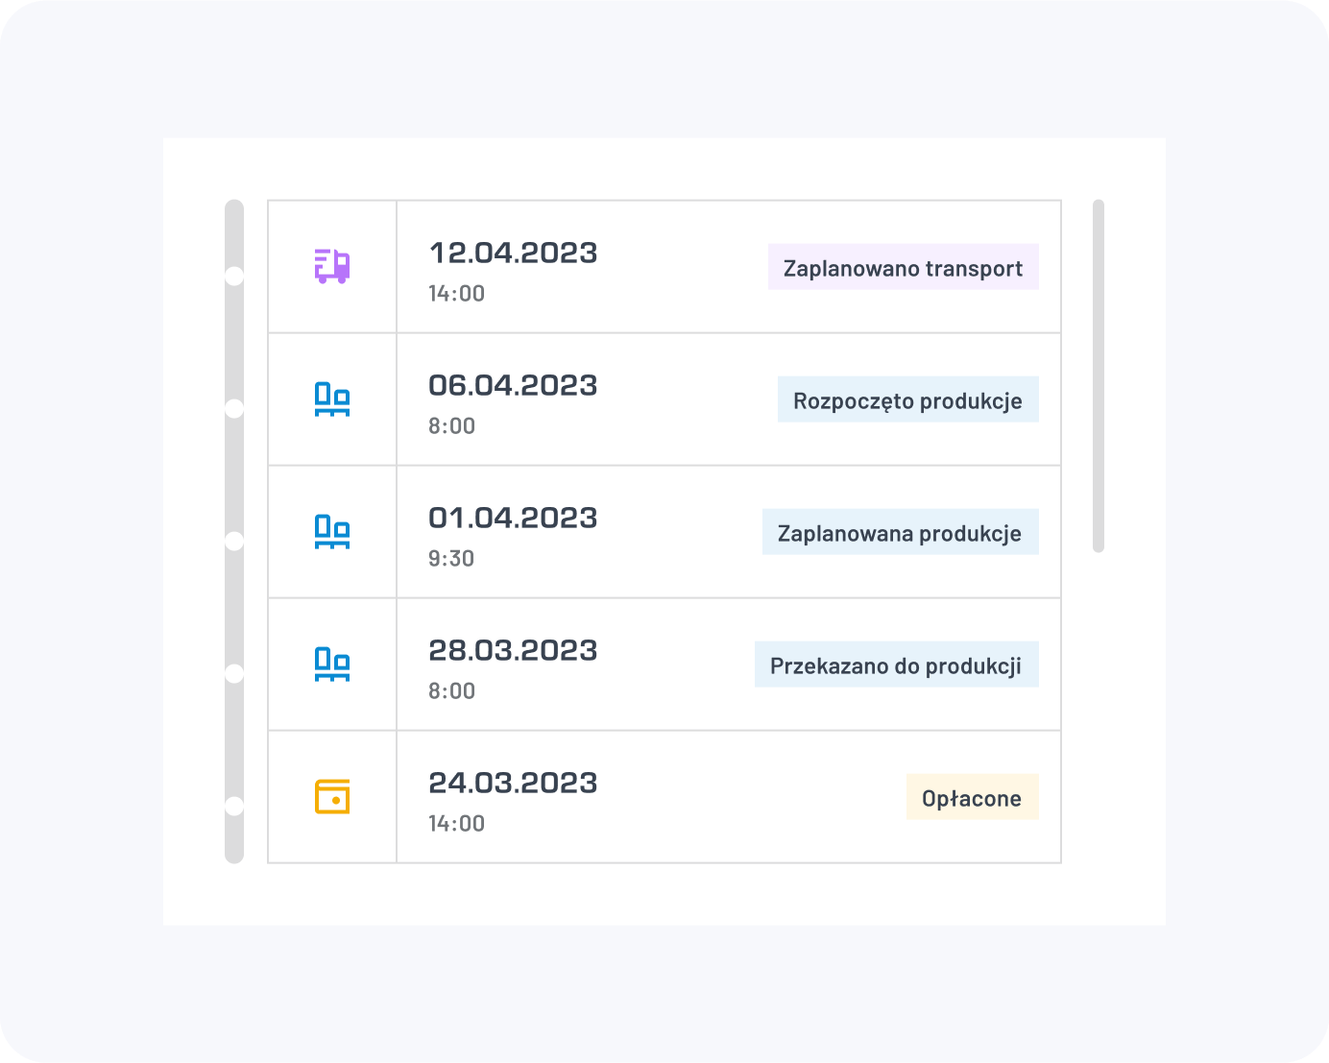
Task: Click the timeline dot next to 06.04.2023
Action: click(x=234, y=409)
